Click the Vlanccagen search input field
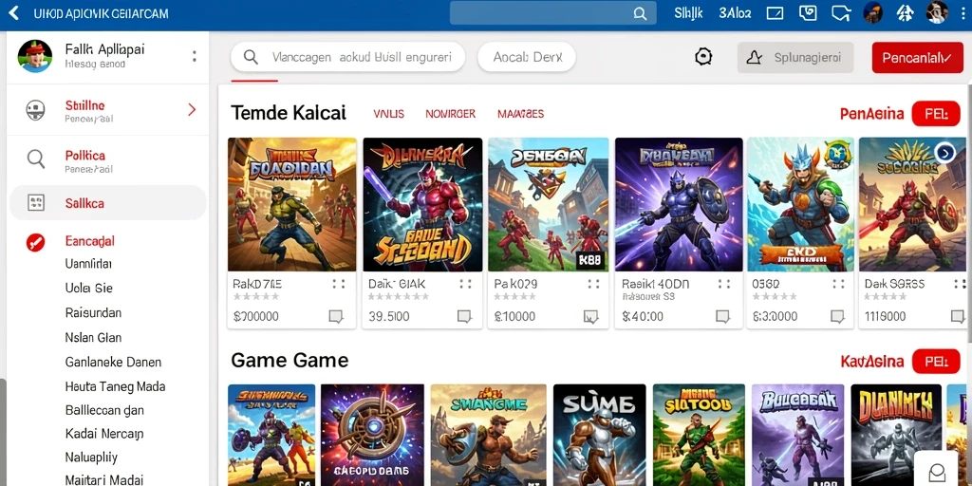The height and width of the screenshot is (486, 972). 347,57
